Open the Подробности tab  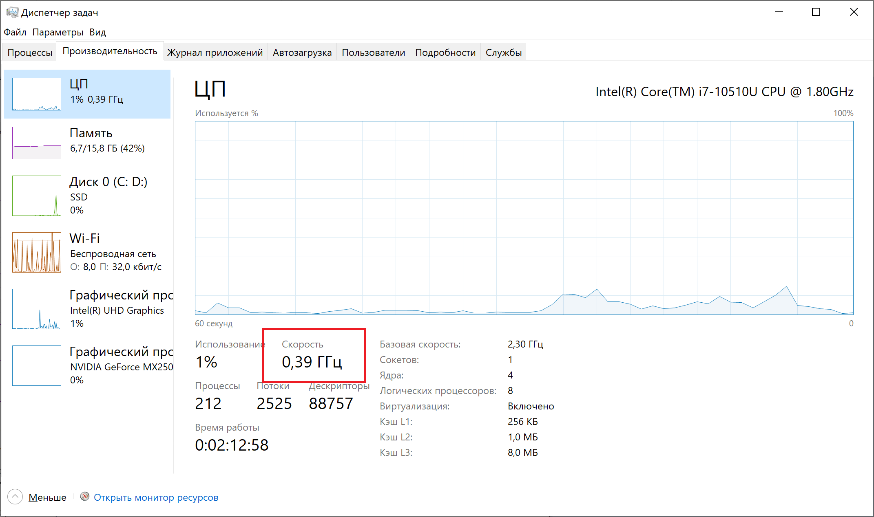point(445,52)
